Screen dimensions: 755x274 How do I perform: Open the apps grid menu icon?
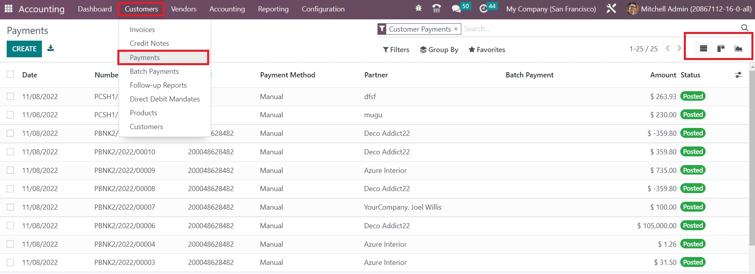[x=8, y=9]
